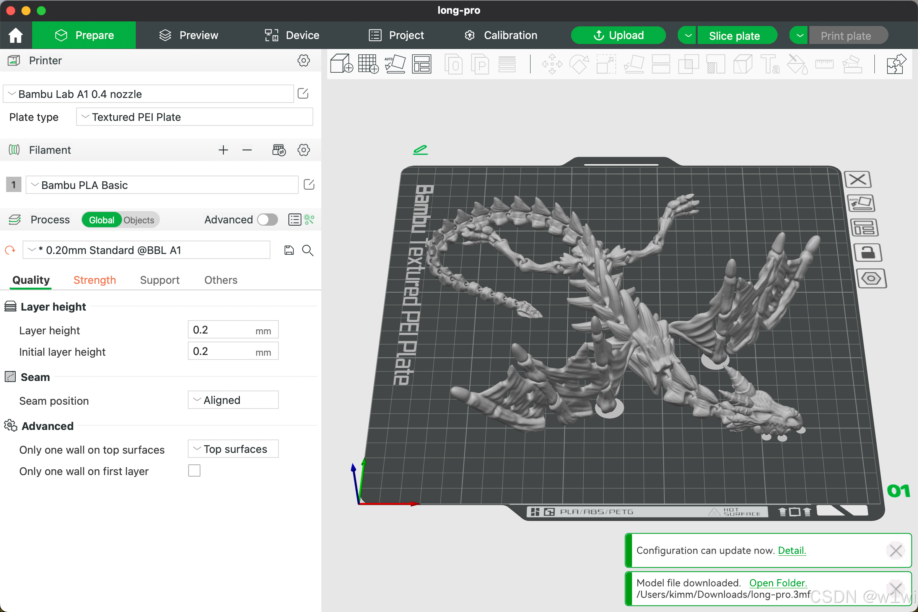Screen dimensions: 918x612
Task: Open the filament AMS sync icon
Action: (x=279, y=150)
